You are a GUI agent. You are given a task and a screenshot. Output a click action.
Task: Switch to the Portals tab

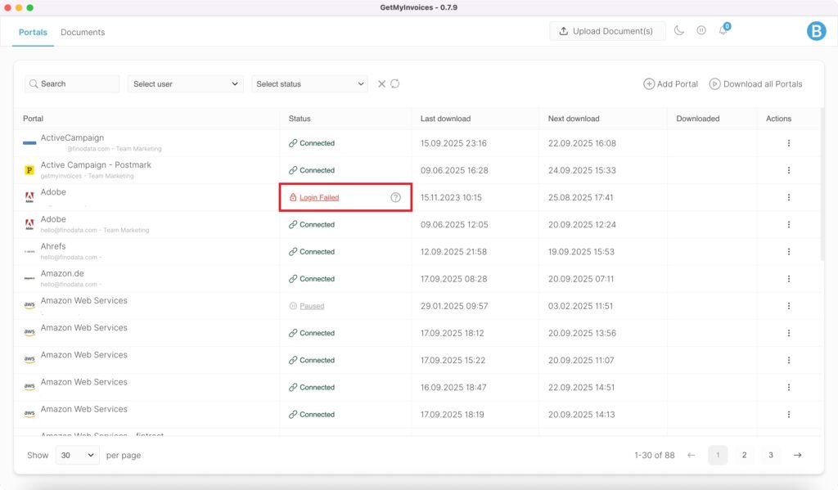(33, 32)
